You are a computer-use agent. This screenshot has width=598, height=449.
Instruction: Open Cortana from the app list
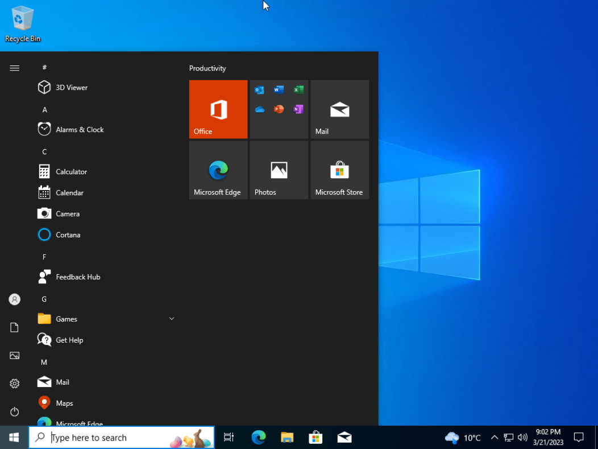(x=105, y=234)
